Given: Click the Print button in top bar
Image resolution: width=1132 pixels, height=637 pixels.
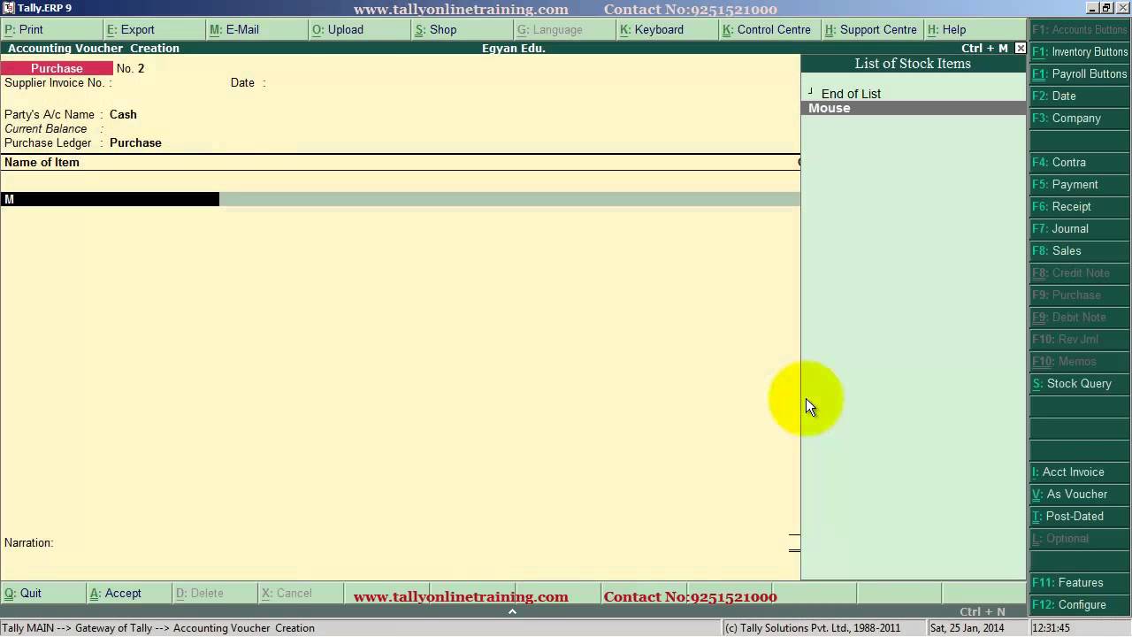Looking at the screenshot, I should coord(51,29).
